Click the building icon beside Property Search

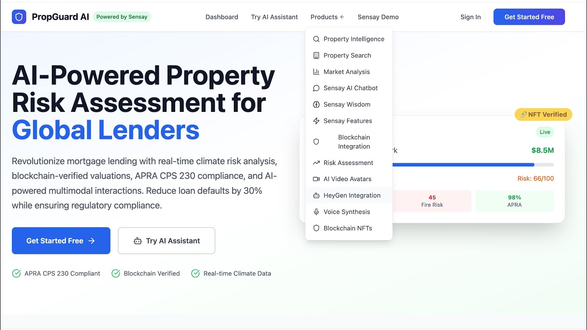[316, 55]
